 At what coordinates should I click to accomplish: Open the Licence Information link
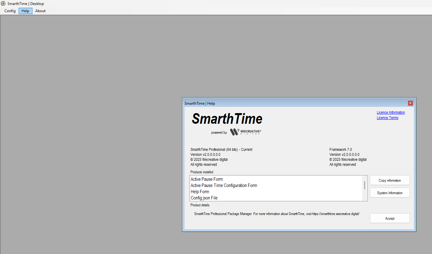pos(391,113)
